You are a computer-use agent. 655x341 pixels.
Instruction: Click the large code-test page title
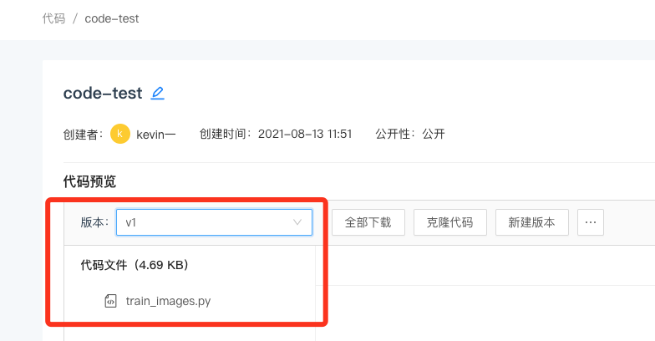click(x=103, y=93)
